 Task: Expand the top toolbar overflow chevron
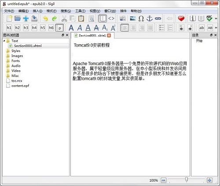pos(216,18)
